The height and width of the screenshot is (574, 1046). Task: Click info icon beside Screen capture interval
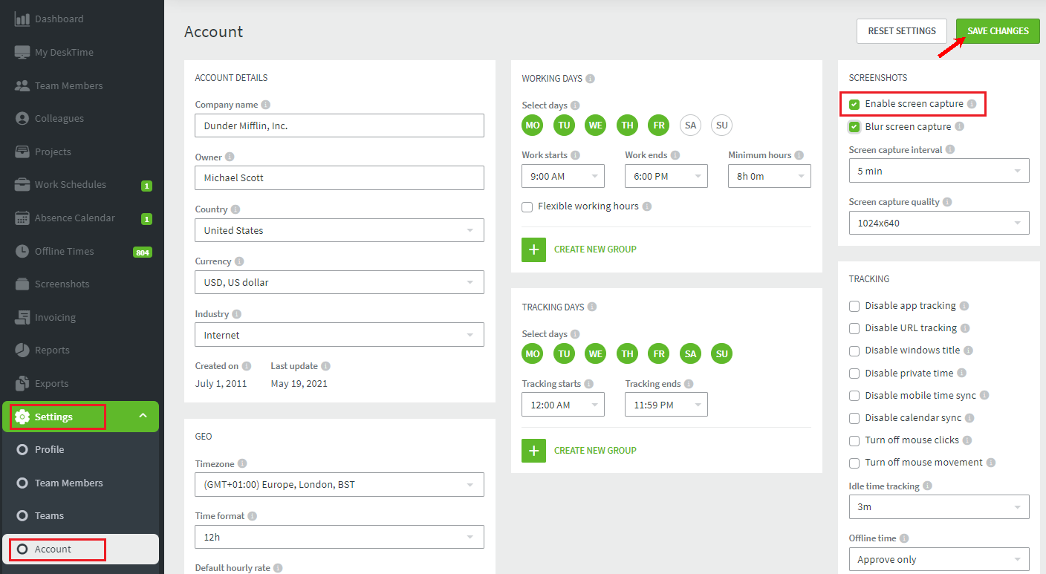click(x=950, y=149)
